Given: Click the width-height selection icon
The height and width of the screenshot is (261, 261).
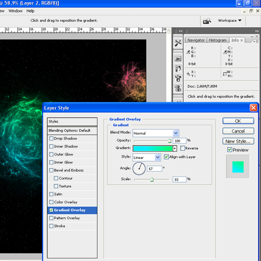Looking at the screenshot, I should 225,74.
